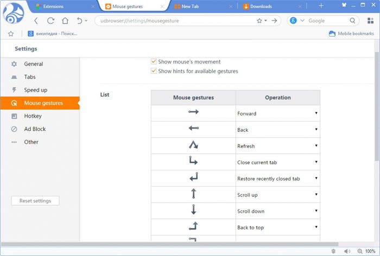Open Other settings

point(40,142)
